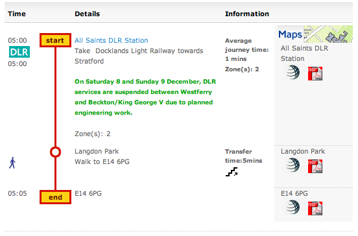Image resolution: width=358 pixels, height=236 pixels.
Task: Click Langdon Park label in the maps panel
Action: pyautogui.click(x=303, y=151)
